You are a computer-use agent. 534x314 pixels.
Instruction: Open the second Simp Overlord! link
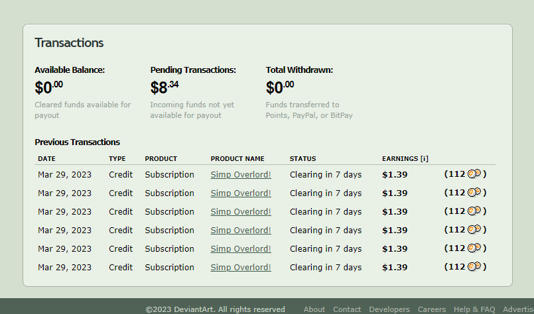coord(241,193)
